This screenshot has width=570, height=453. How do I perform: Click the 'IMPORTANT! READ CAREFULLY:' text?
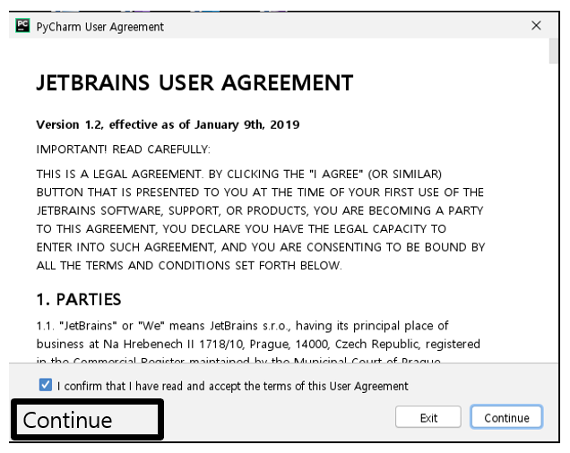[124, 150]
